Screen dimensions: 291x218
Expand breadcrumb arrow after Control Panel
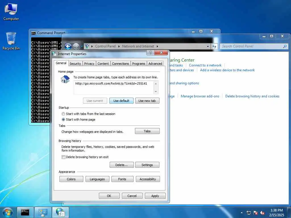[x=119, y=46]
